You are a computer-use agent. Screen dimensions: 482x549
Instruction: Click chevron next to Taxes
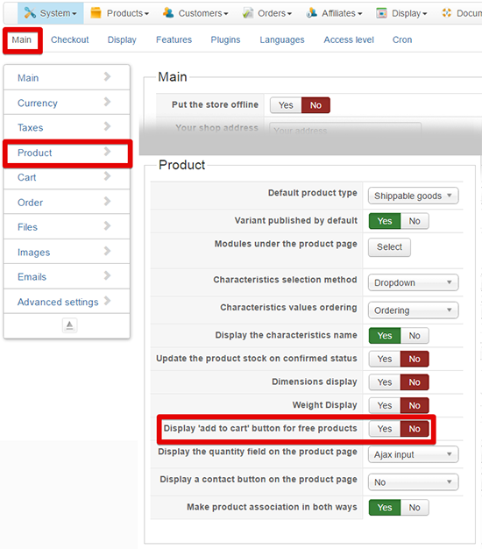click(108, 126)
